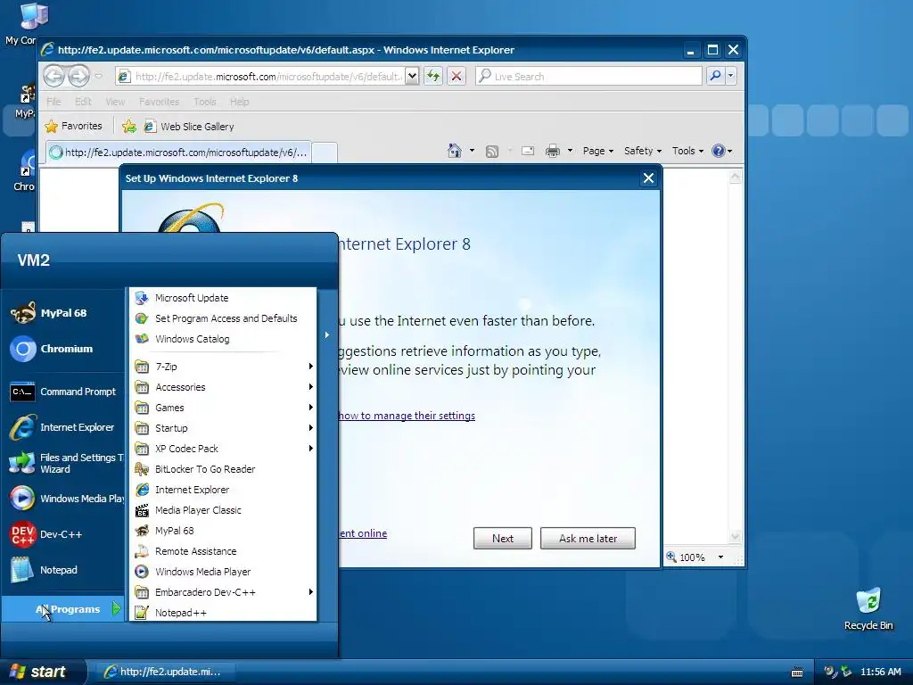Open MyPal 68 from pinned start list
Screen dimensions: 913x685
coord(62,313)
